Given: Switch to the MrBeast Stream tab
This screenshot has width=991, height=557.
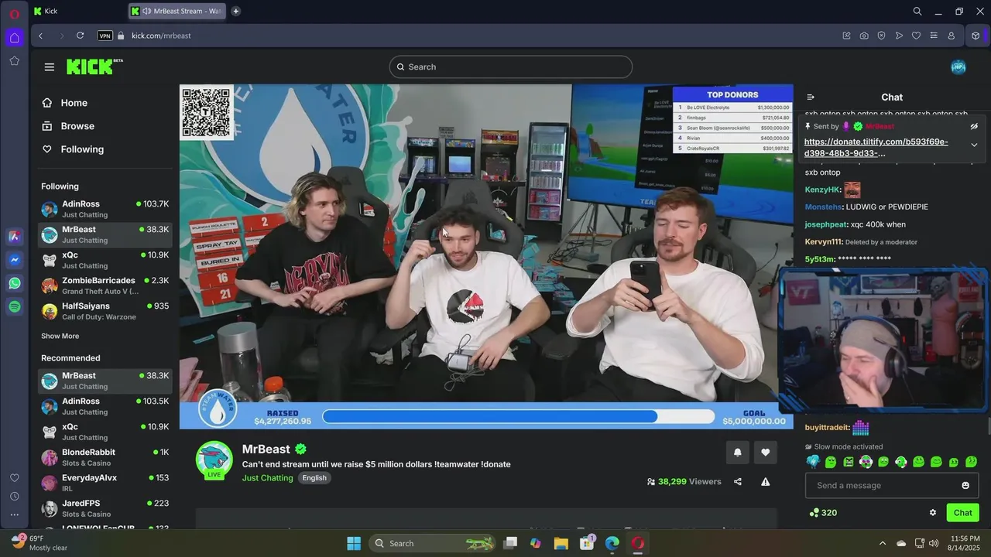Looking at the screenshot, I should pos(177,11).
